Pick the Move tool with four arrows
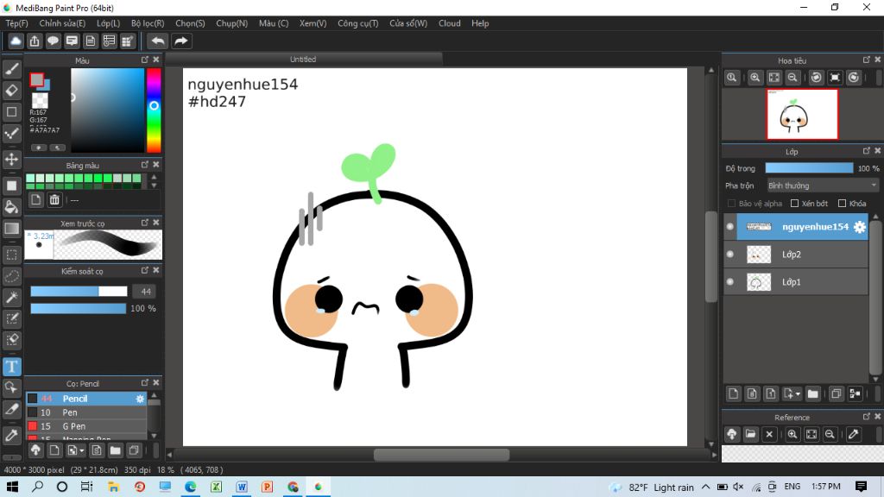This screenshot has height=497, width=884. tap(12, 160)
